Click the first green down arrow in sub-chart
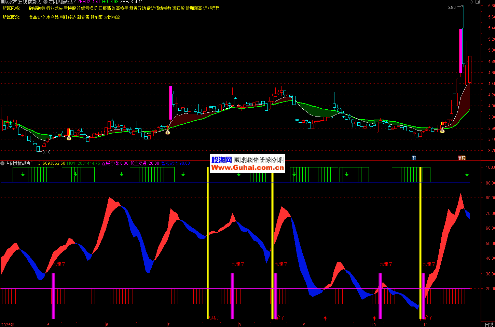Image resolution: width=495 pixels, height=327 pixels. (23, 175)
